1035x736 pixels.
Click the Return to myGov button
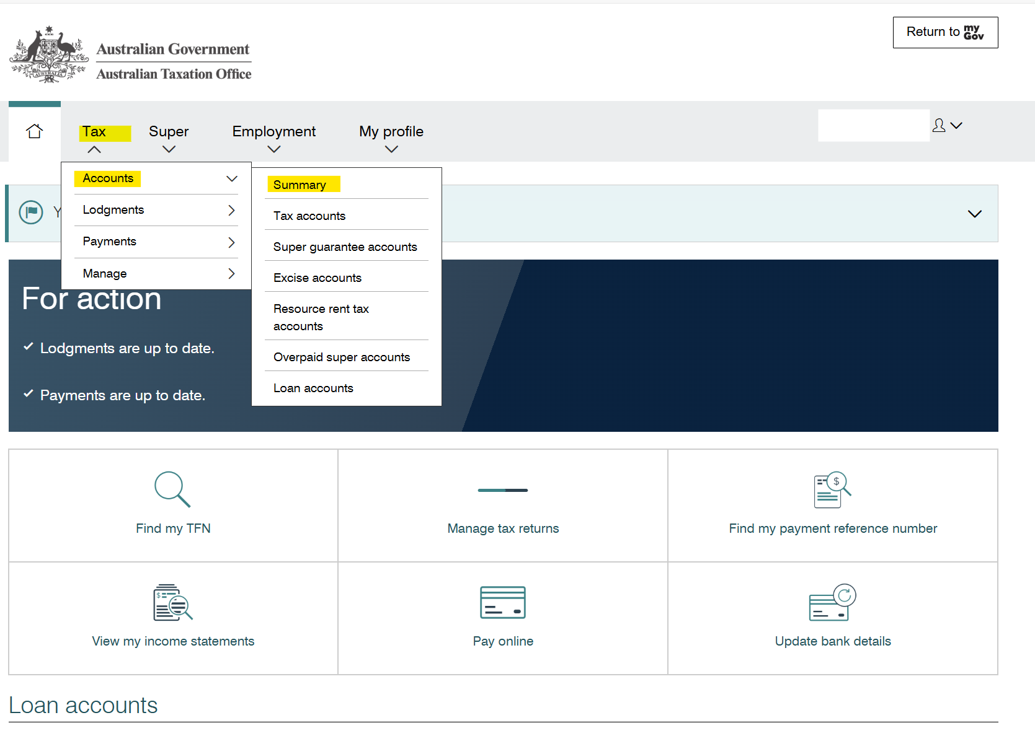tap(945, 32)
